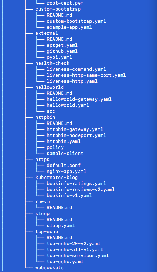Click the external directory name
Screen dimensions: 157x272
[x=47, y=33]
